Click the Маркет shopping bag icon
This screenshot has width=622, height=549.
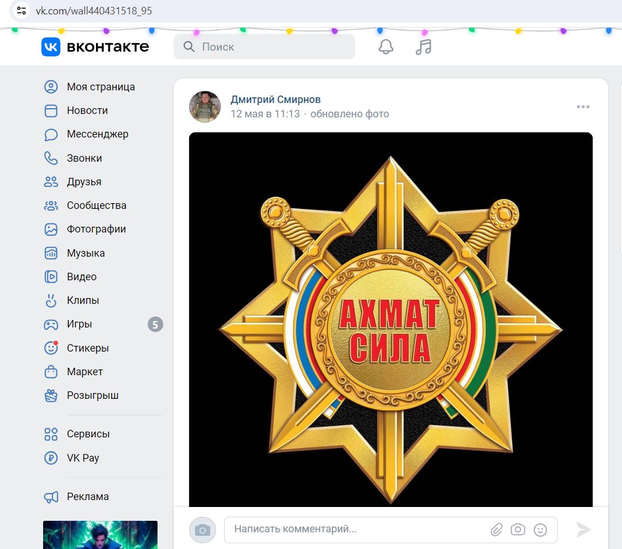(51, 372)
